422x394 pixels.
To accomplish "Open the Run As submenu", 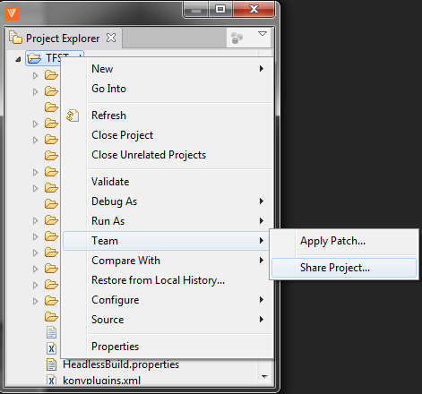I will pyautogui.click(x=168, y=221).
